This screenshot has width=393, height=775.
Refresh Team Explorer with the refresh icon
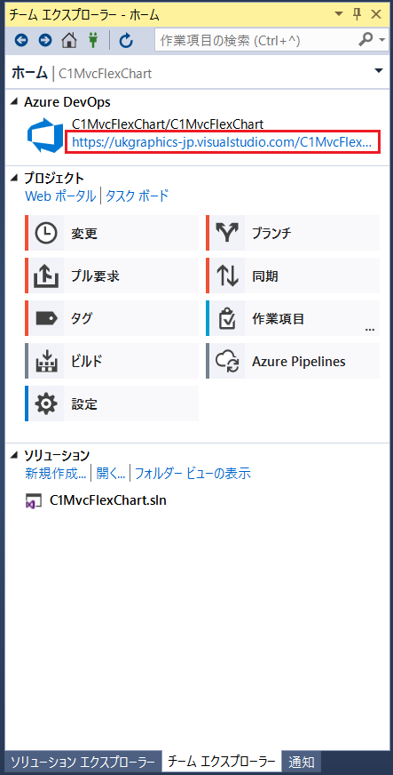tap(126, 40)
